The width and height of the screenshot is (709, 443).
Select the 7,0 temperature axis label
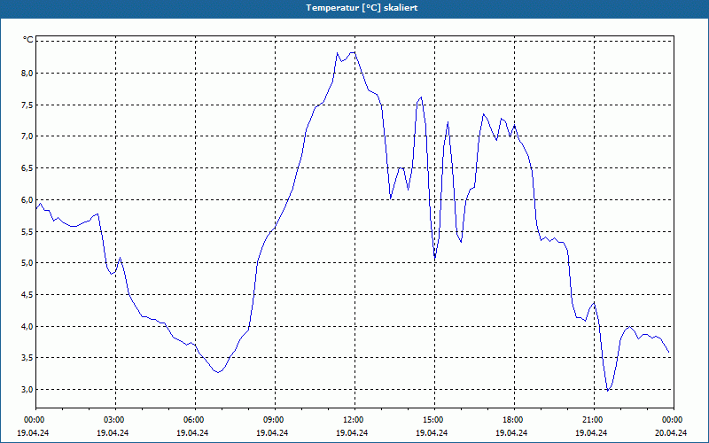(27, 136)
